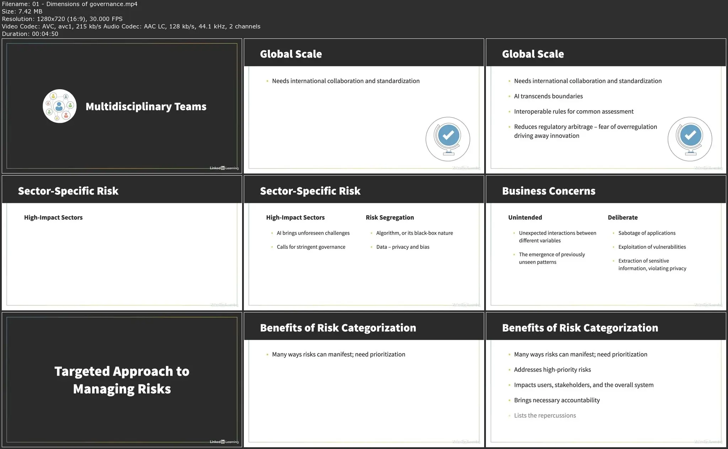Click 'Brings necessary accountability' bullet
The height and width of the screenshot is (449, 728).
557,400
